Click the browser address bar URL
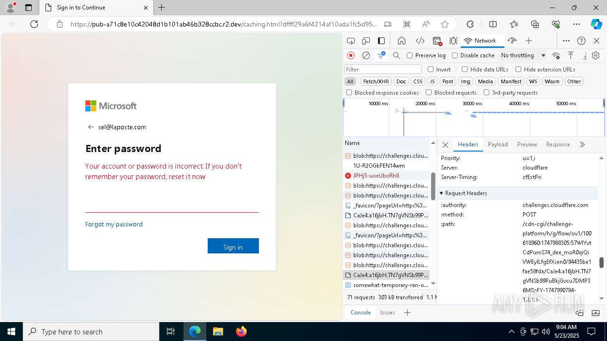 (224, 24)
